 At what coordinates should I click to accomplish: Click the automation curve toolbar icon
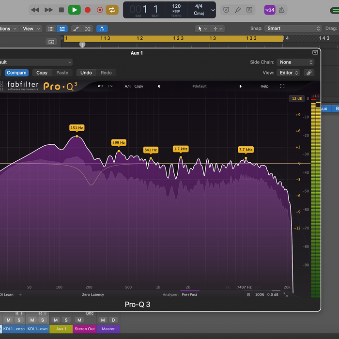pos(76,29)
